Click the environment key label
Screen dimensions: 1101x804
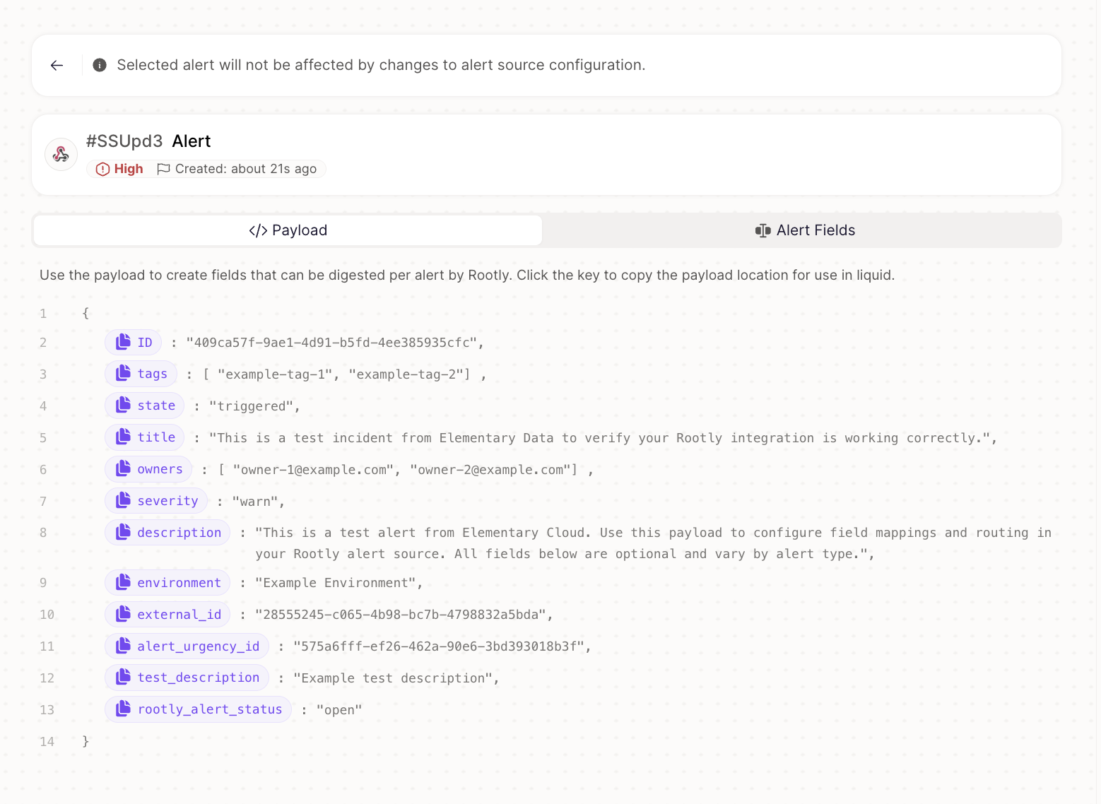tap(179, 583)
